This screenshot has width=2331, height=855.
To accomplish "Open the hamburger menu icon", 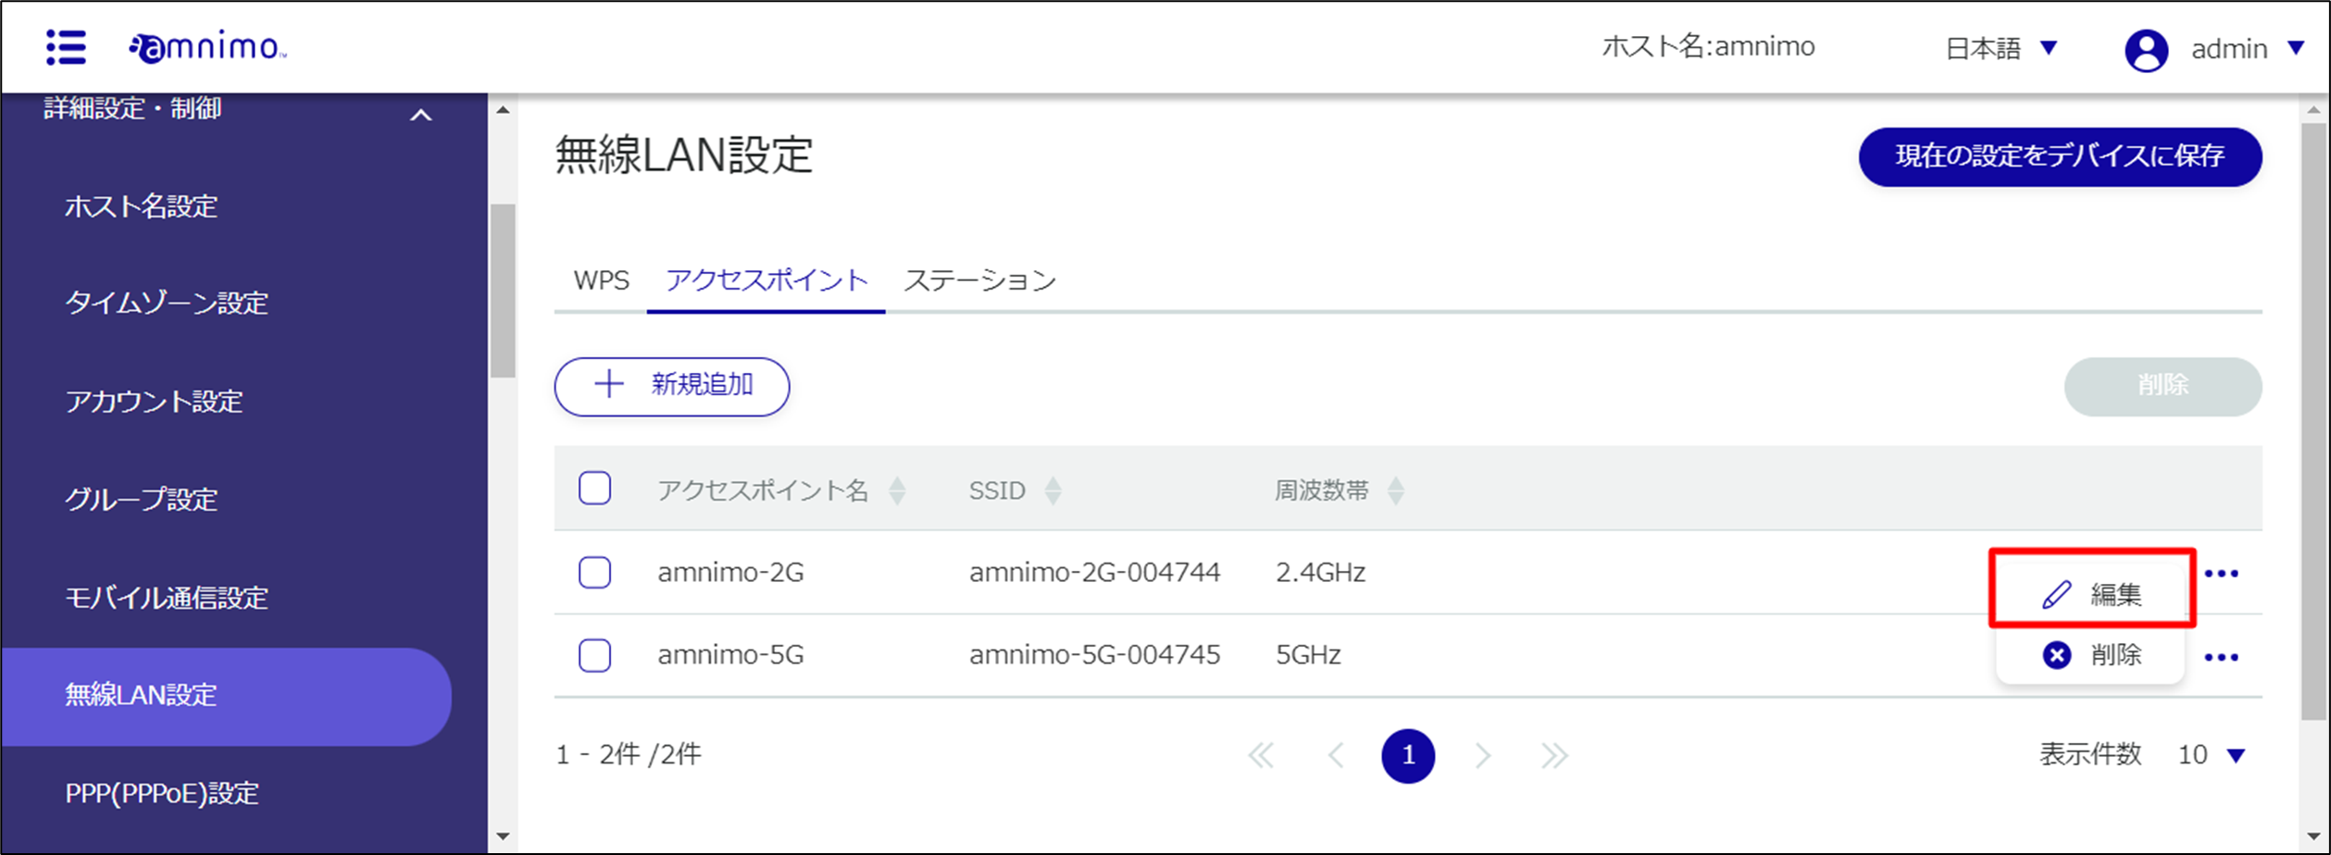I will pyautogui.click(x=66, y=47).
